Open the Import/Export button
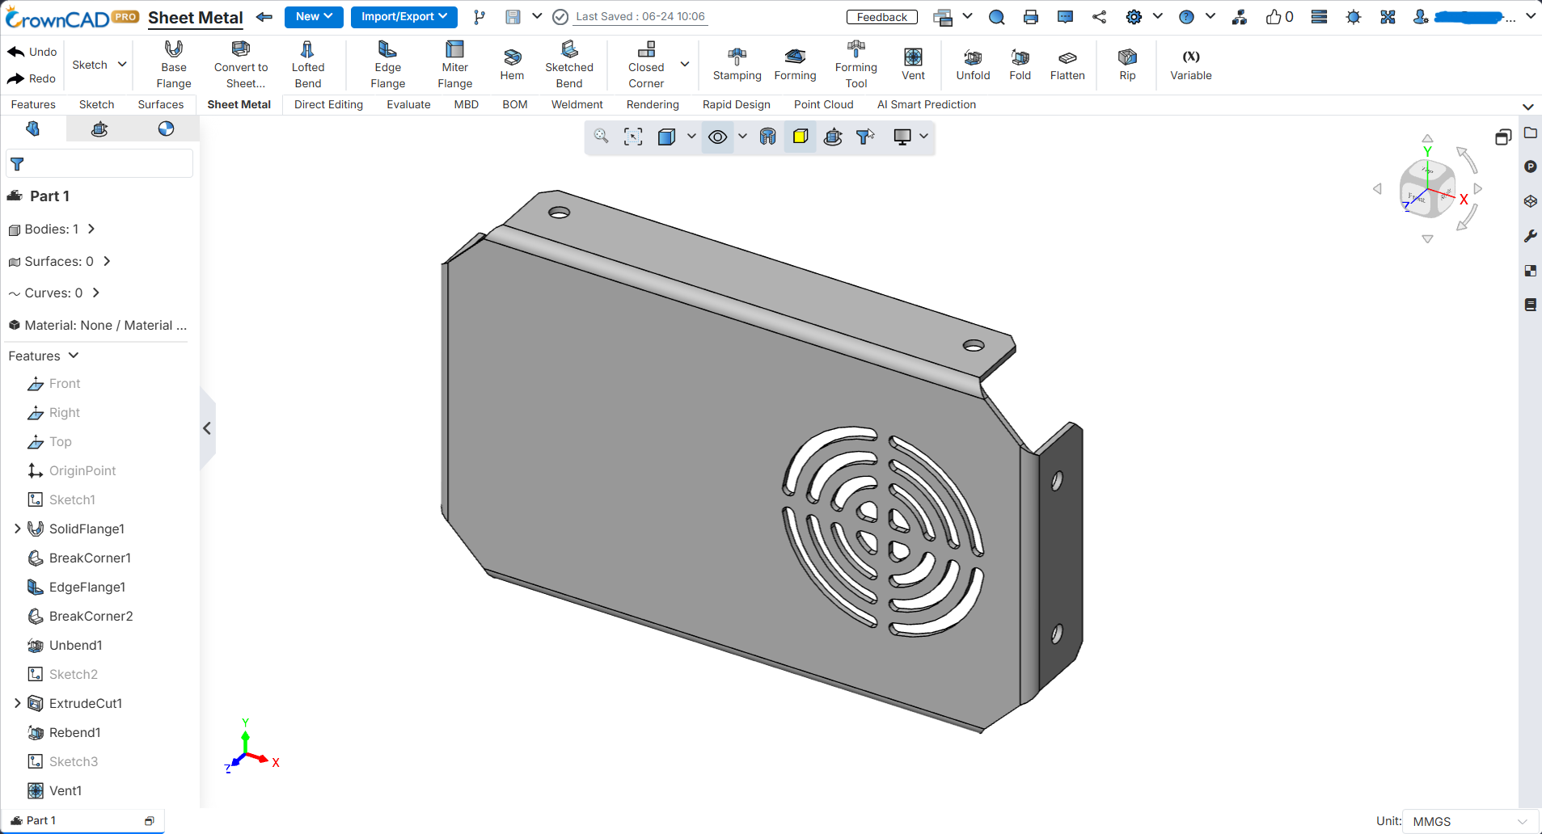The image size is (1542, 834). tap(403, 16)
